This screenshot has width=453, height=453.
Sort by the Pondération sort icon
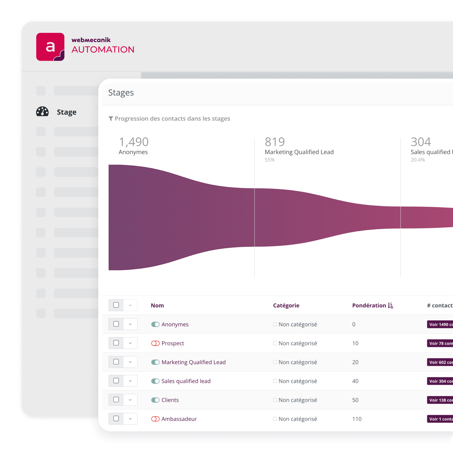[390, 305]
